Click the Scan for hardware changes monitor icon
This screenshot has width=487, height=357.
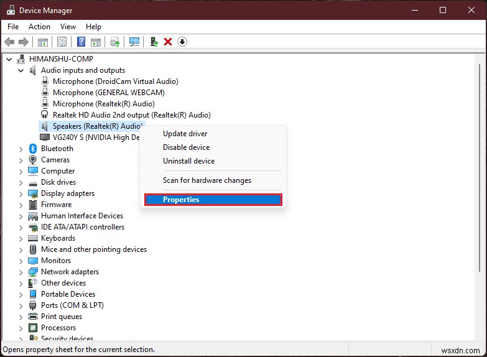pos(134,42)
